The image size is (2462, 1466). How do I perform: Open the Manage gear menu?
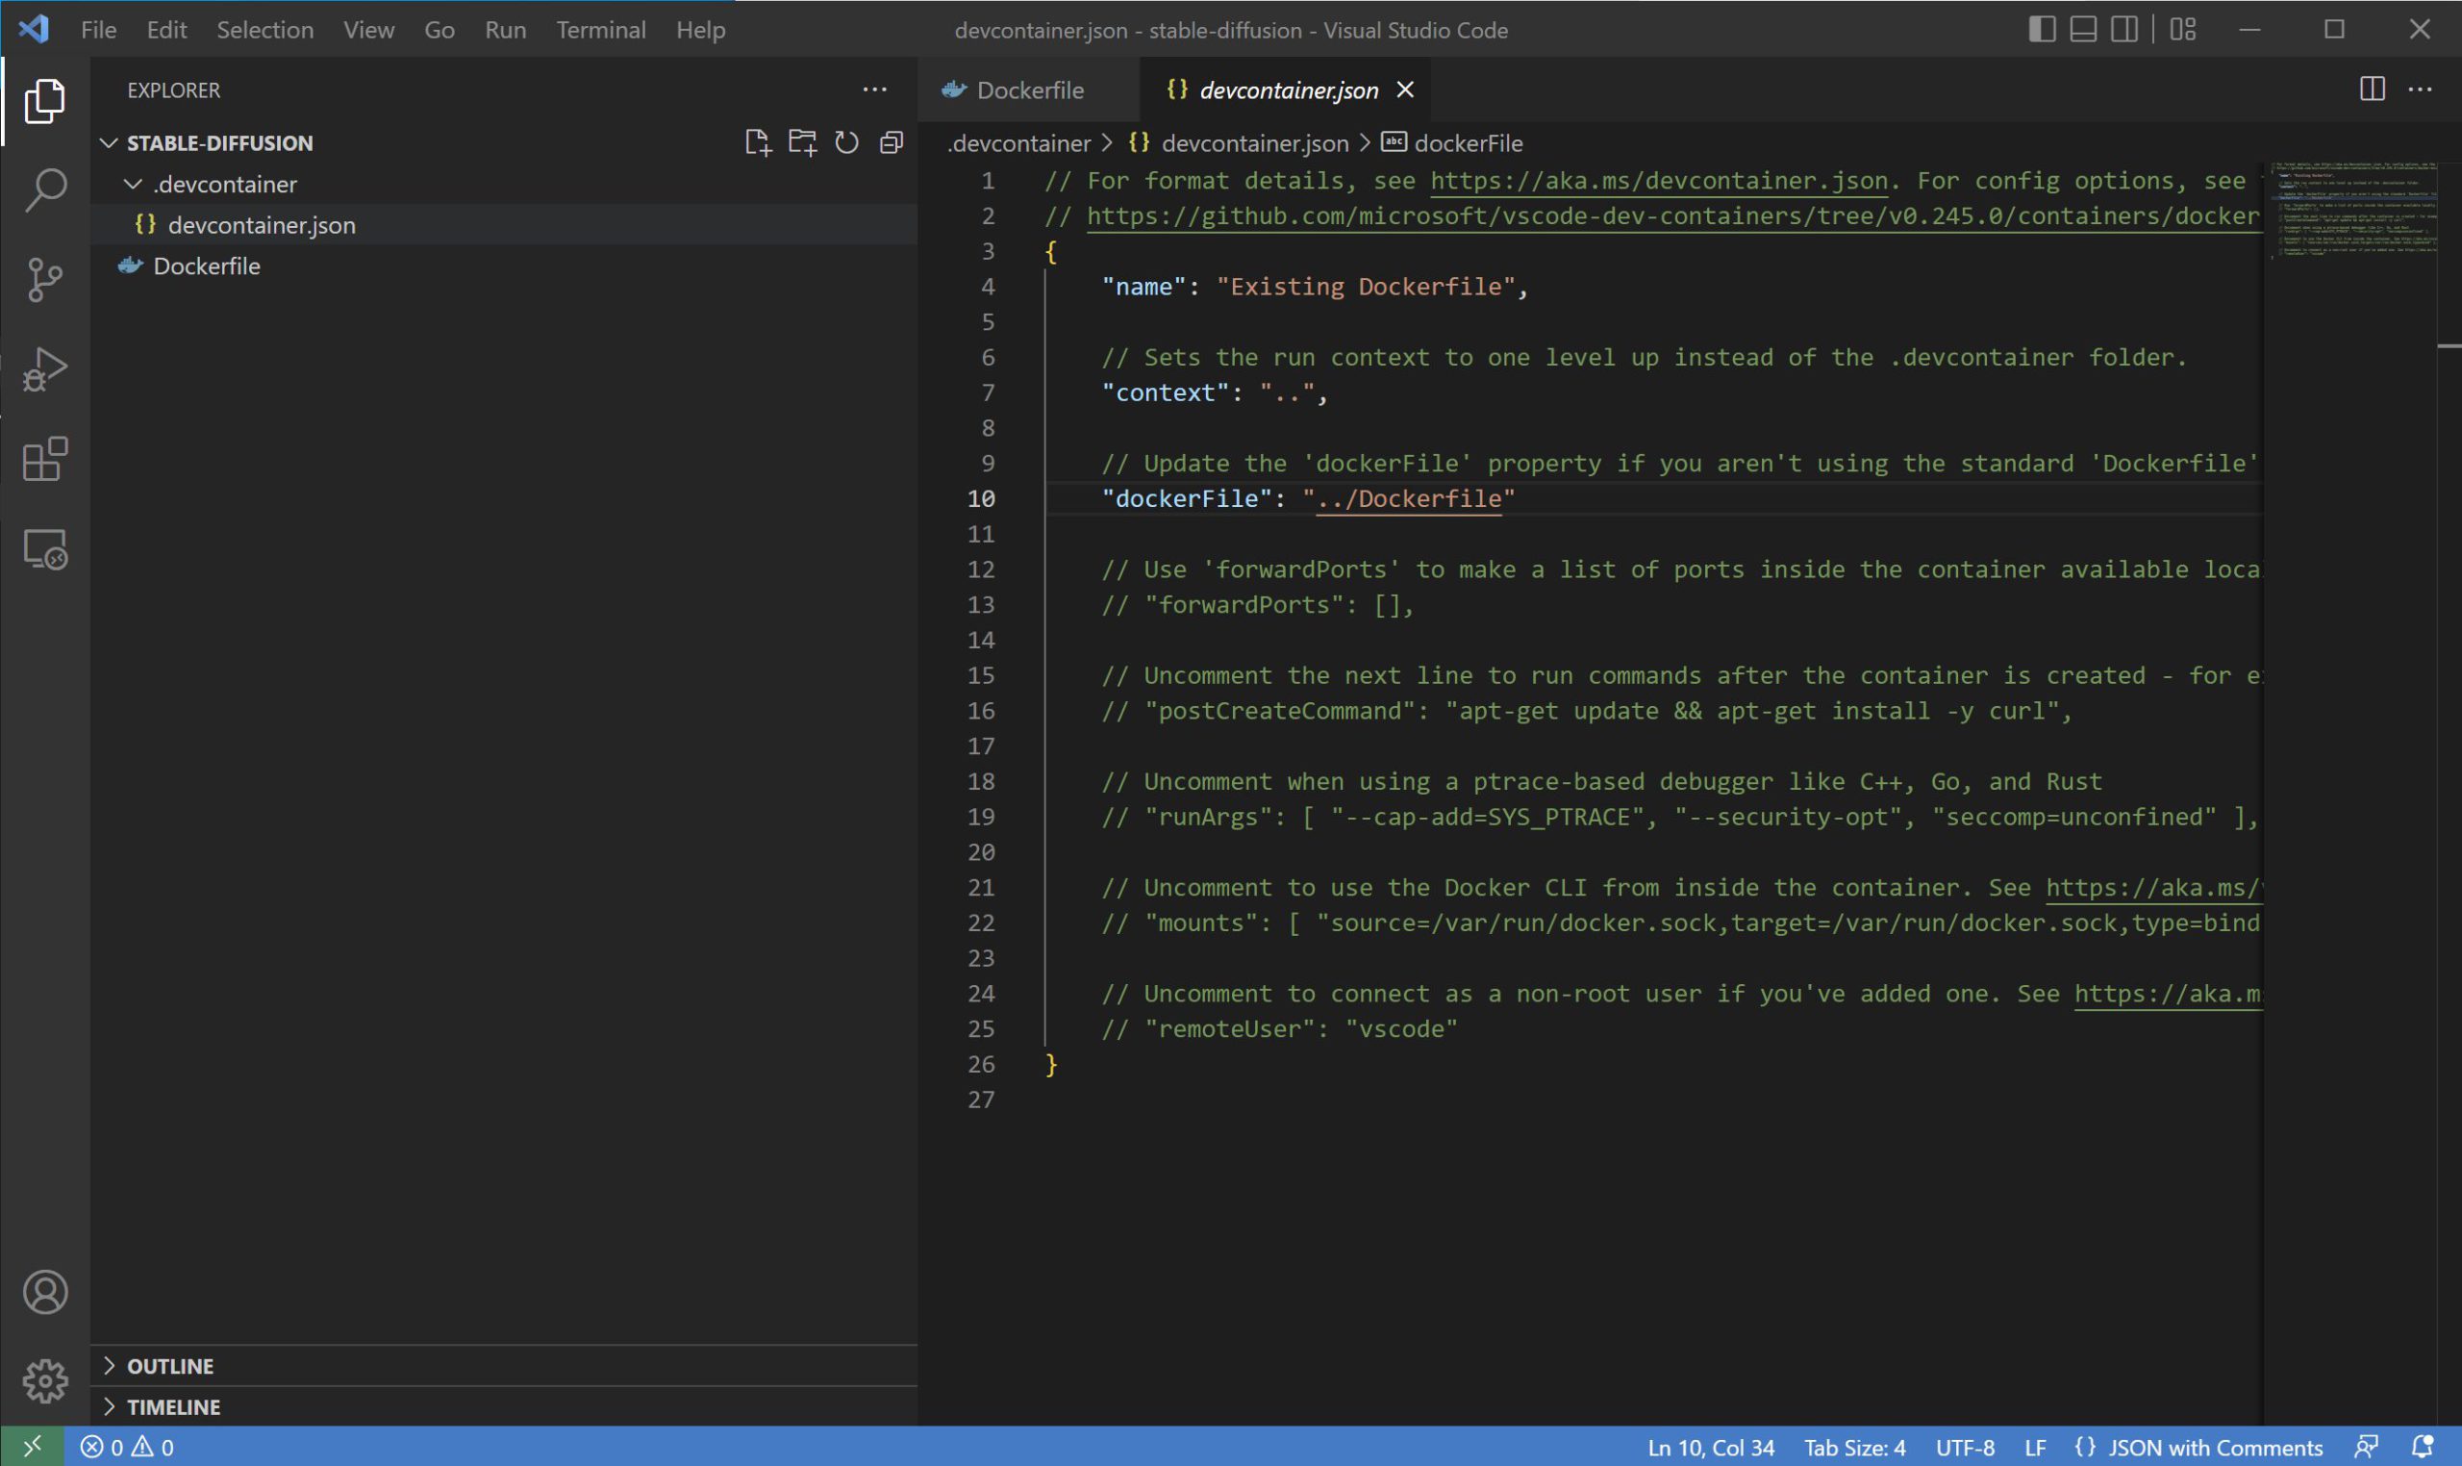coord(45,1380)
